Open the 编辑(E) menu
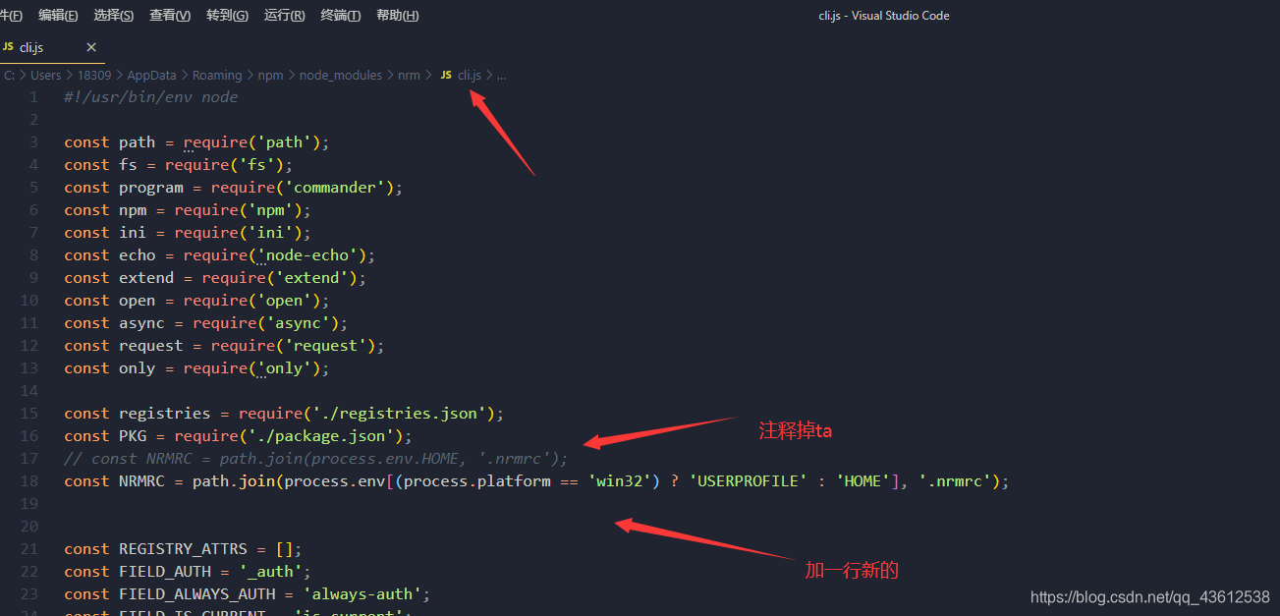The width and height of the screenshot is (1280, 616). click(x=58, y=15)
